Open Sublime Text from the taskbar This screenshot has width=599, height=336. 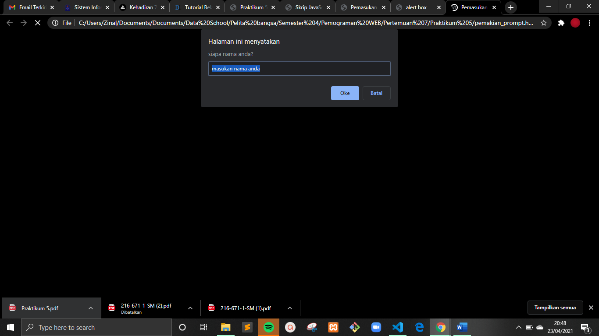(247, 327)
